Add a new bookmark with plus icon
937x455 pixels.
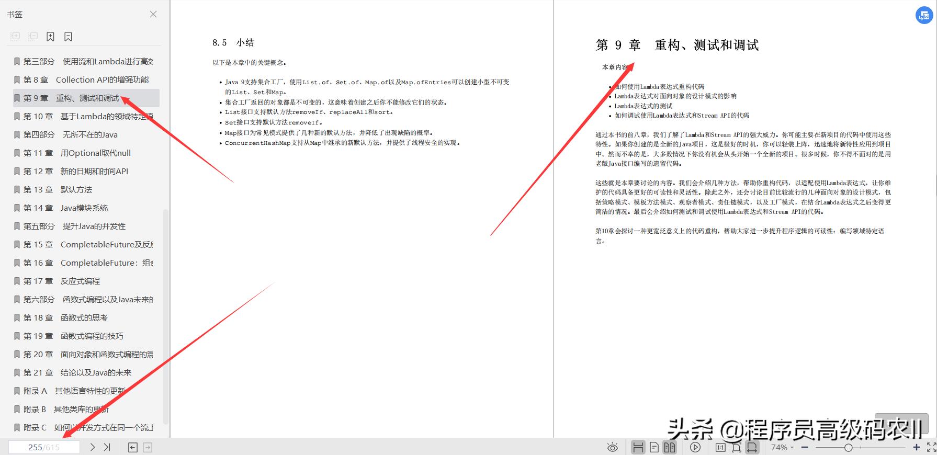pos(50,37)
